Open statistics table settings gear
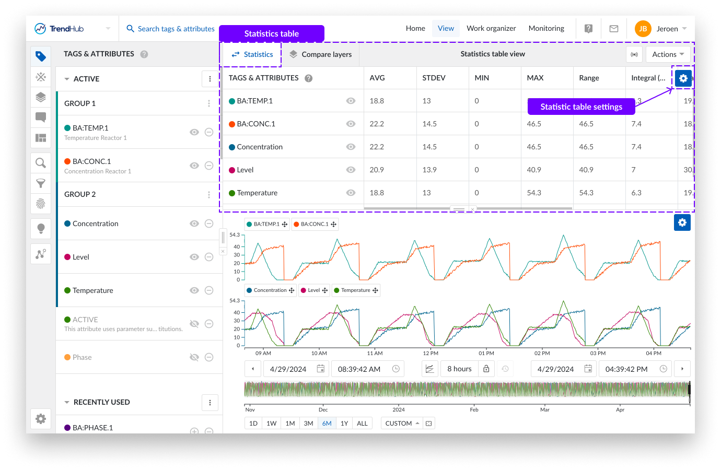 683,78
